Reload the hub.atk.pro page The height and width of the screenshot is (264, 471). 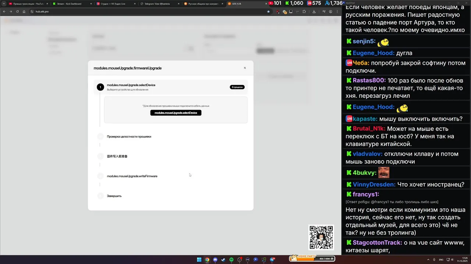17,12
